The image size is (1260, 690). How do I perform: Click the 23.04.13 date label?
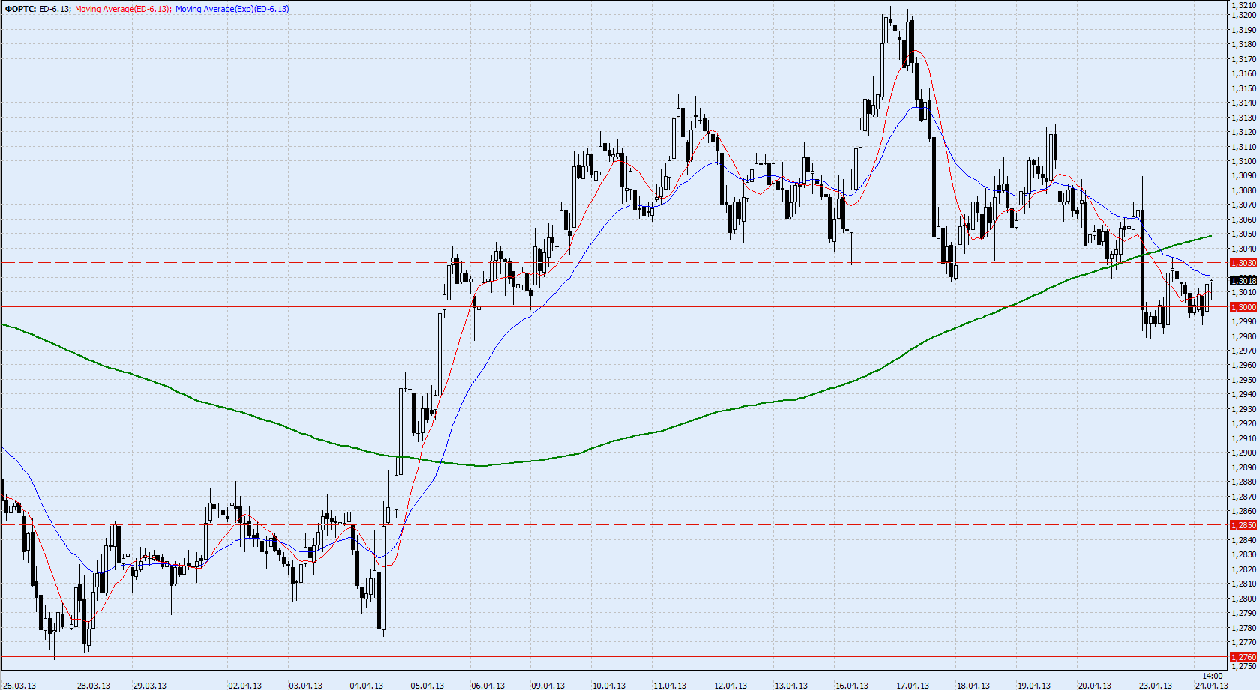pyautogui.click(x=1156, y=685)
